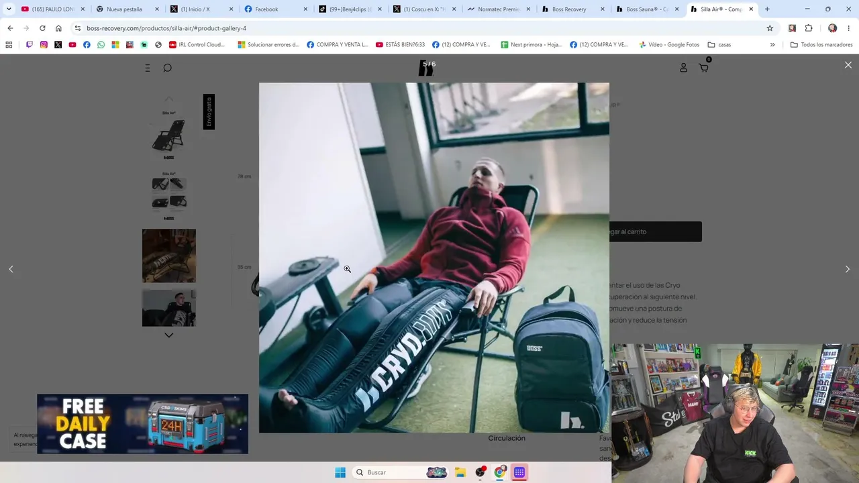Open the Free Daily Case banner
Viewport: 859px width, 483px height.
point(142,424)
